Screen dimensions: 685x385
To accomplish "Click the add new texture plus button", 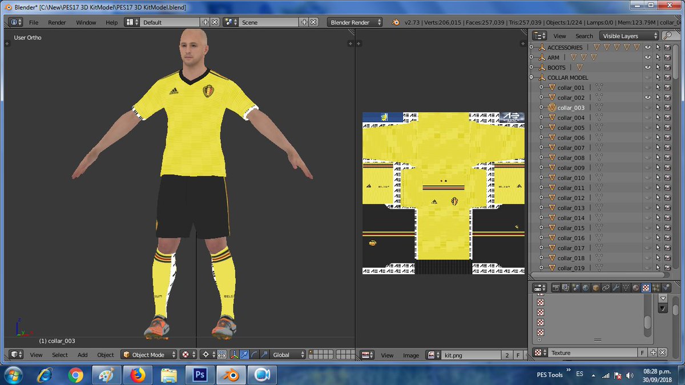I will pyautogui.click(x=654, y=353).
